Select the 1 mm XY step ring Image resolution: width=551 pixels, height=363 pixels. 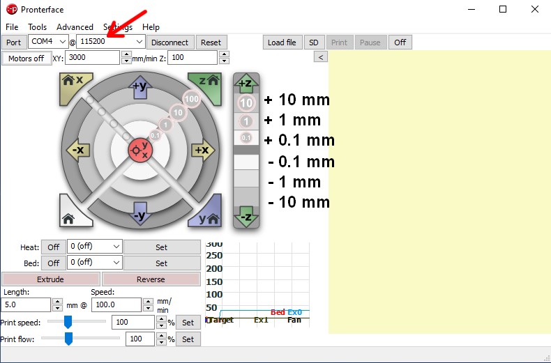click(165, 124)
